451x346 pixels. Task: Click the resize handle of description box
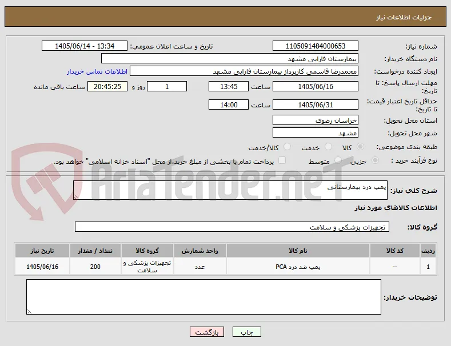76,197
